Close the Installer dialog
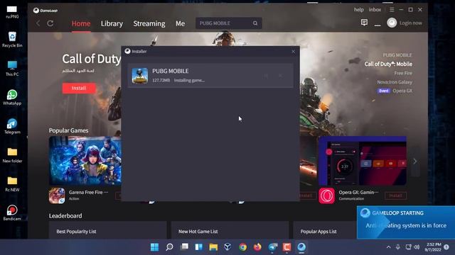The height and width of the screenshot is (255, 455). [293, 52]
